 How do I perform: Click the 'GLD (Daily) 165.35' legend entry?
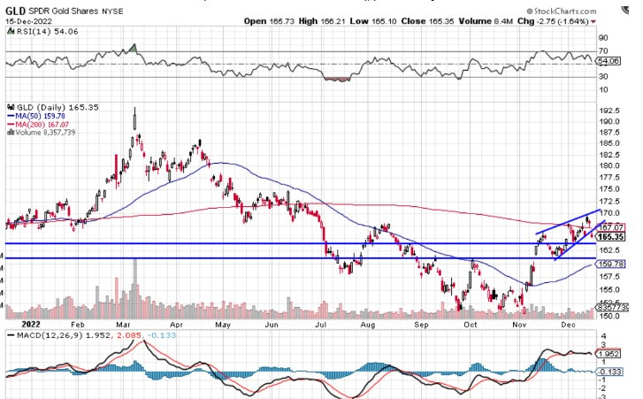(57, 107)
